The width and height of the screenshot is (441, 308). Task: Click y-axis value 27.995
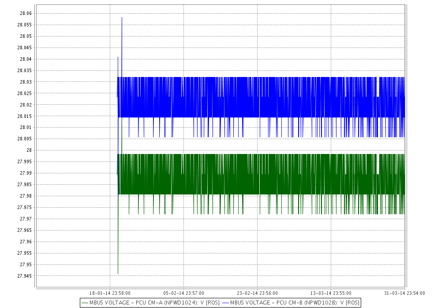tap(25, 161)
